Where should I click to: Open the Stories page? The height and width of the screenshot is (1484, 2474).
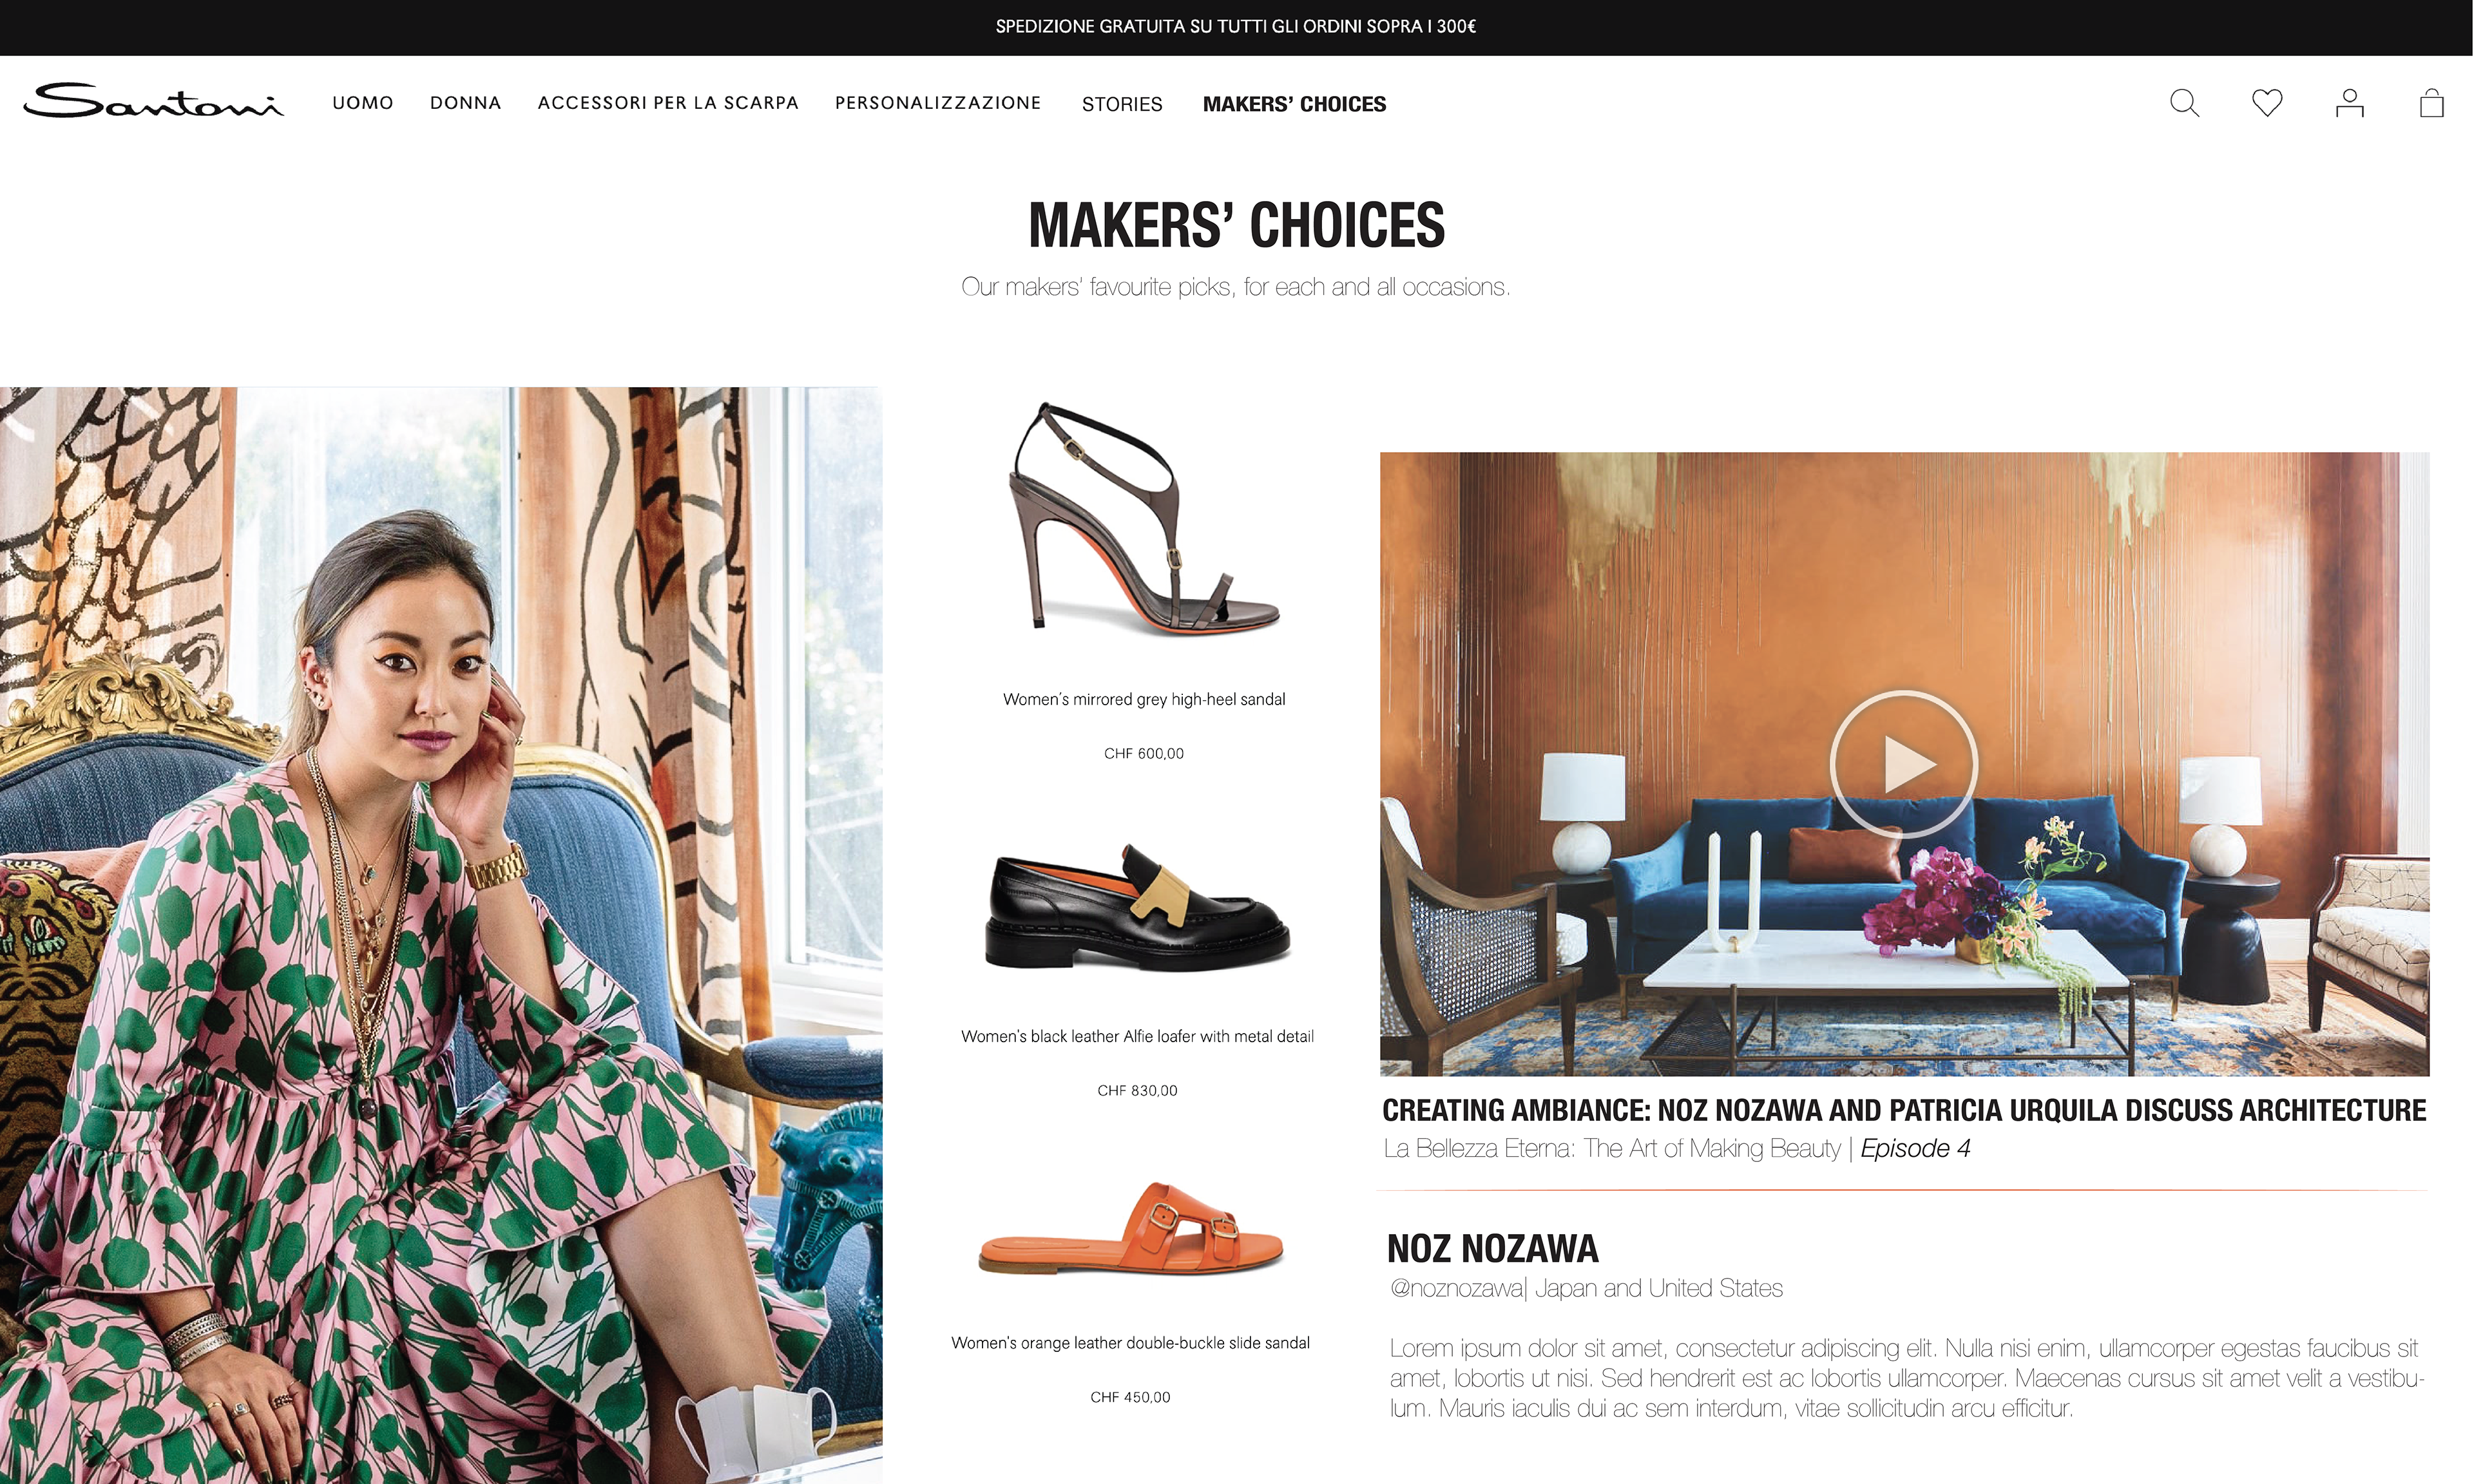pos(1122,104)
